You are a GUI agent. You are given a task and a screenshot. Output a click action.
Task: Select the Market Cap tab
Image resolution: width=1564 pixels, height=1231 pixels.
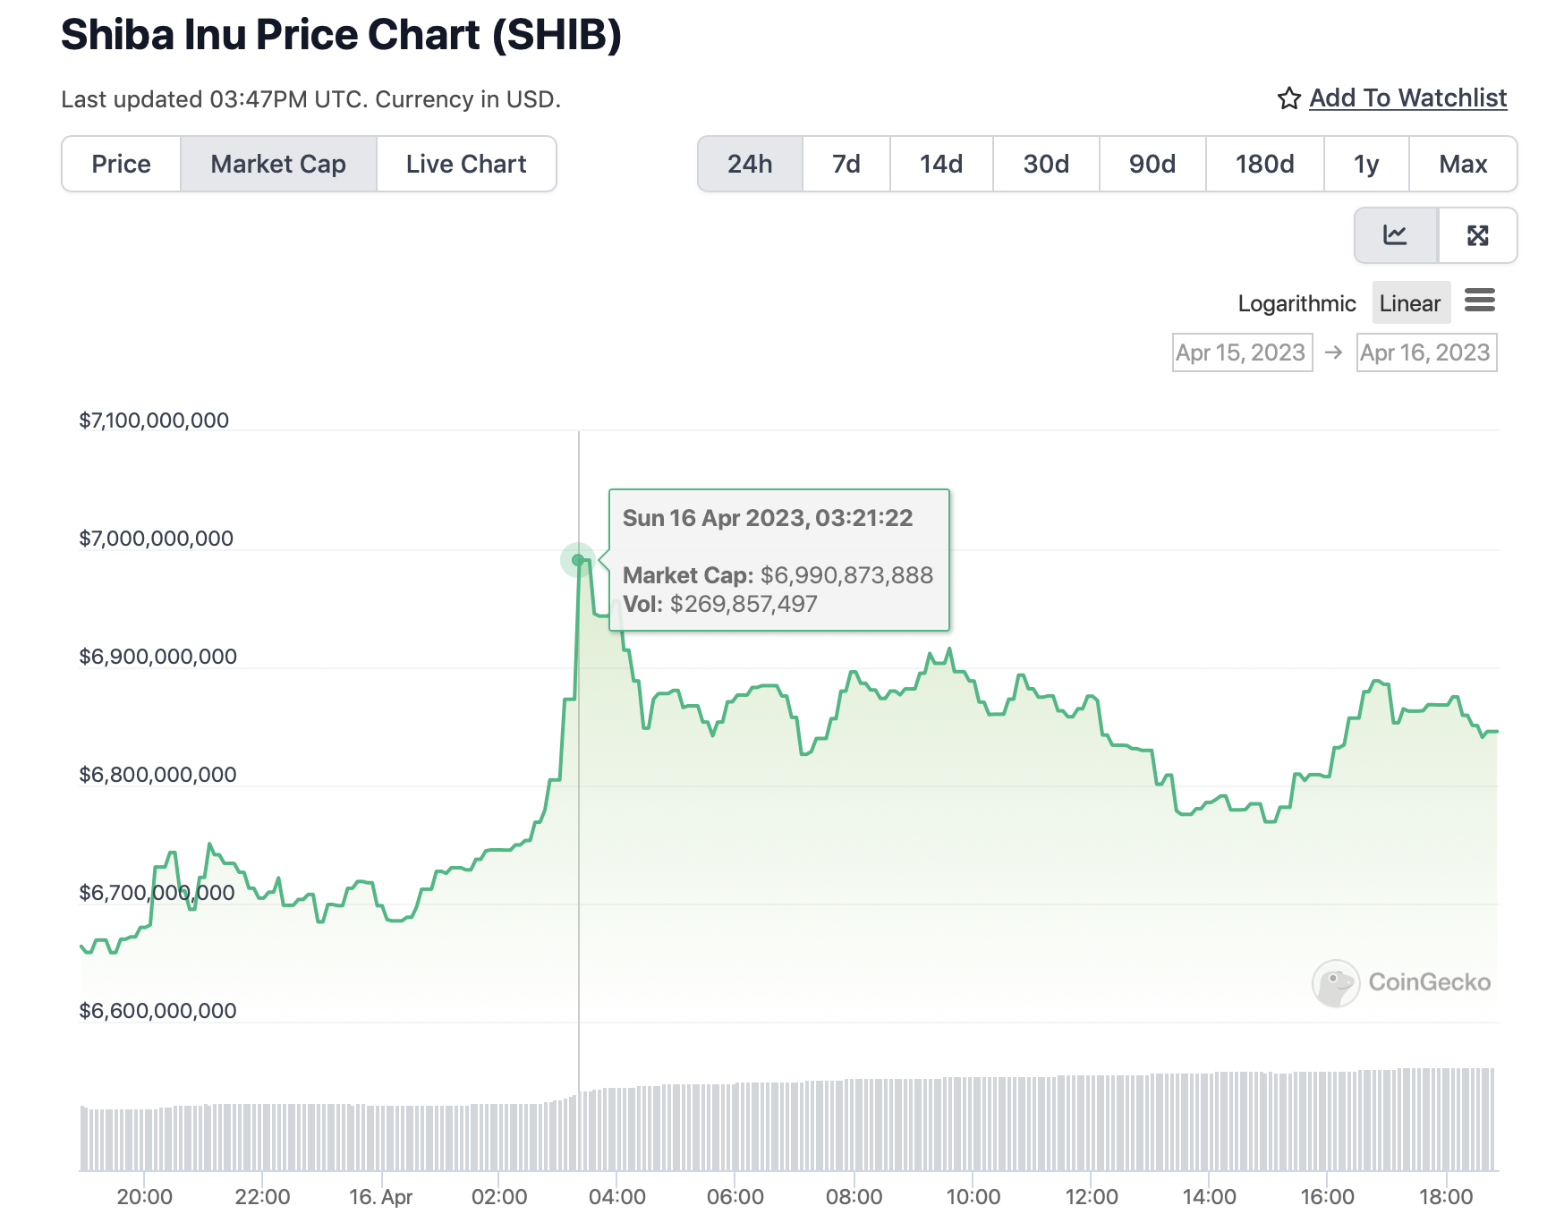click(277, 164)
